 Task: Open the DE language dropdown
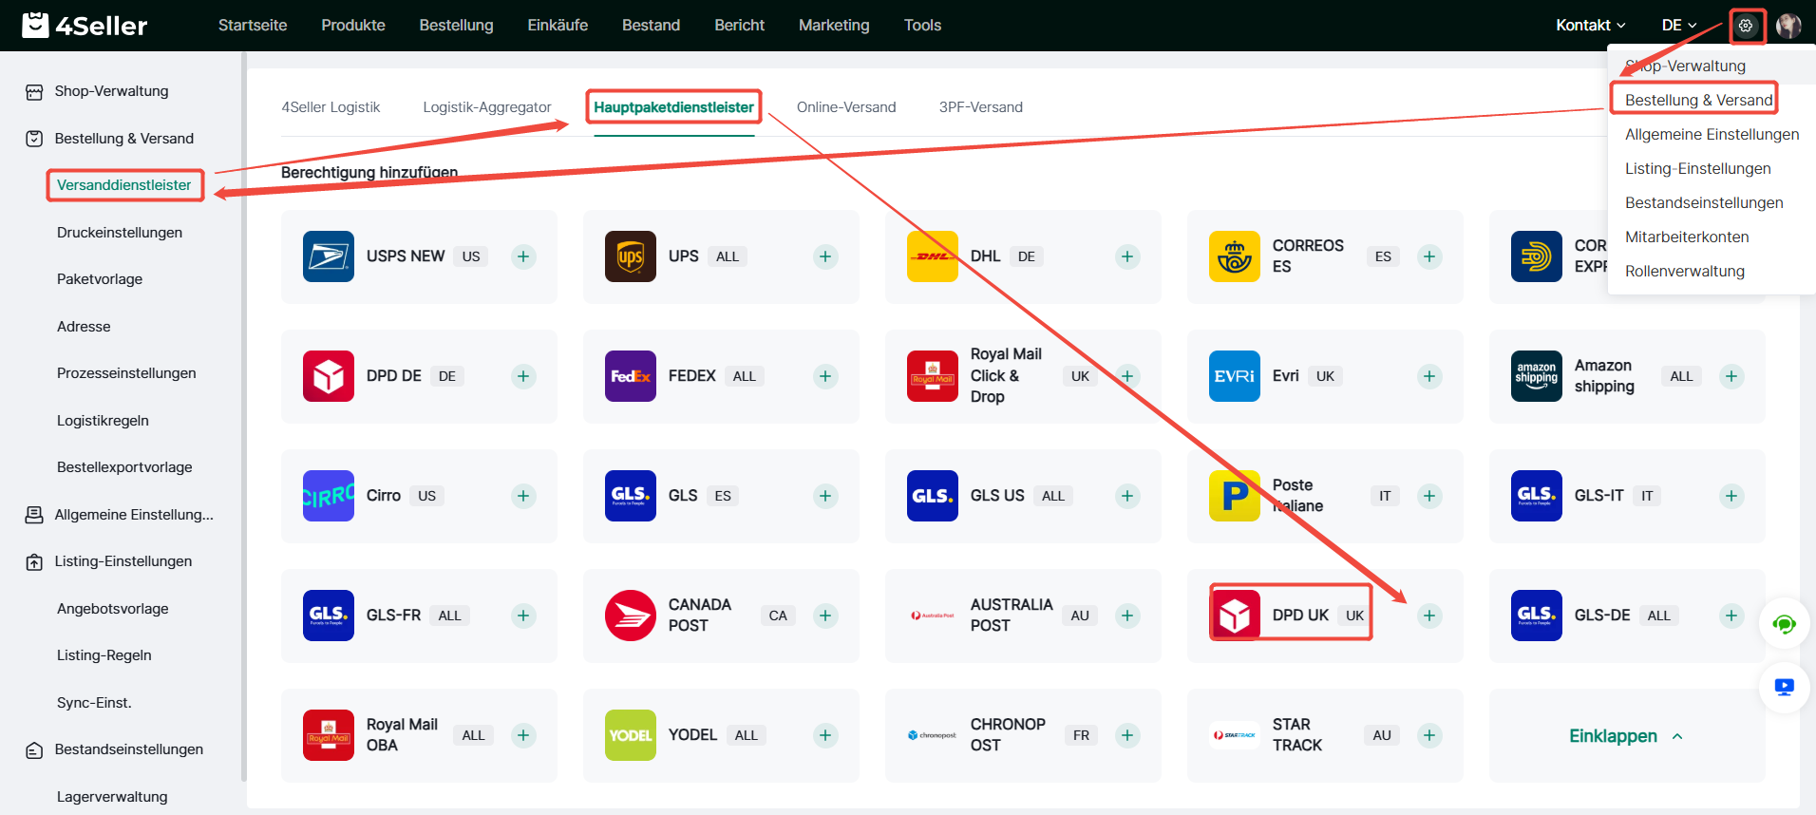[x=1679, y=26]
